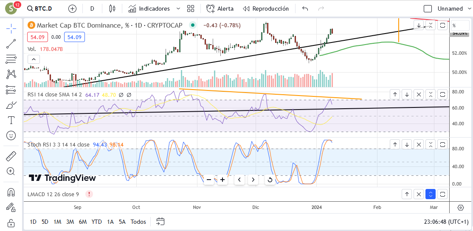
Task: Zoom out the chart with minus button
Action: click(x=209, y=180)
